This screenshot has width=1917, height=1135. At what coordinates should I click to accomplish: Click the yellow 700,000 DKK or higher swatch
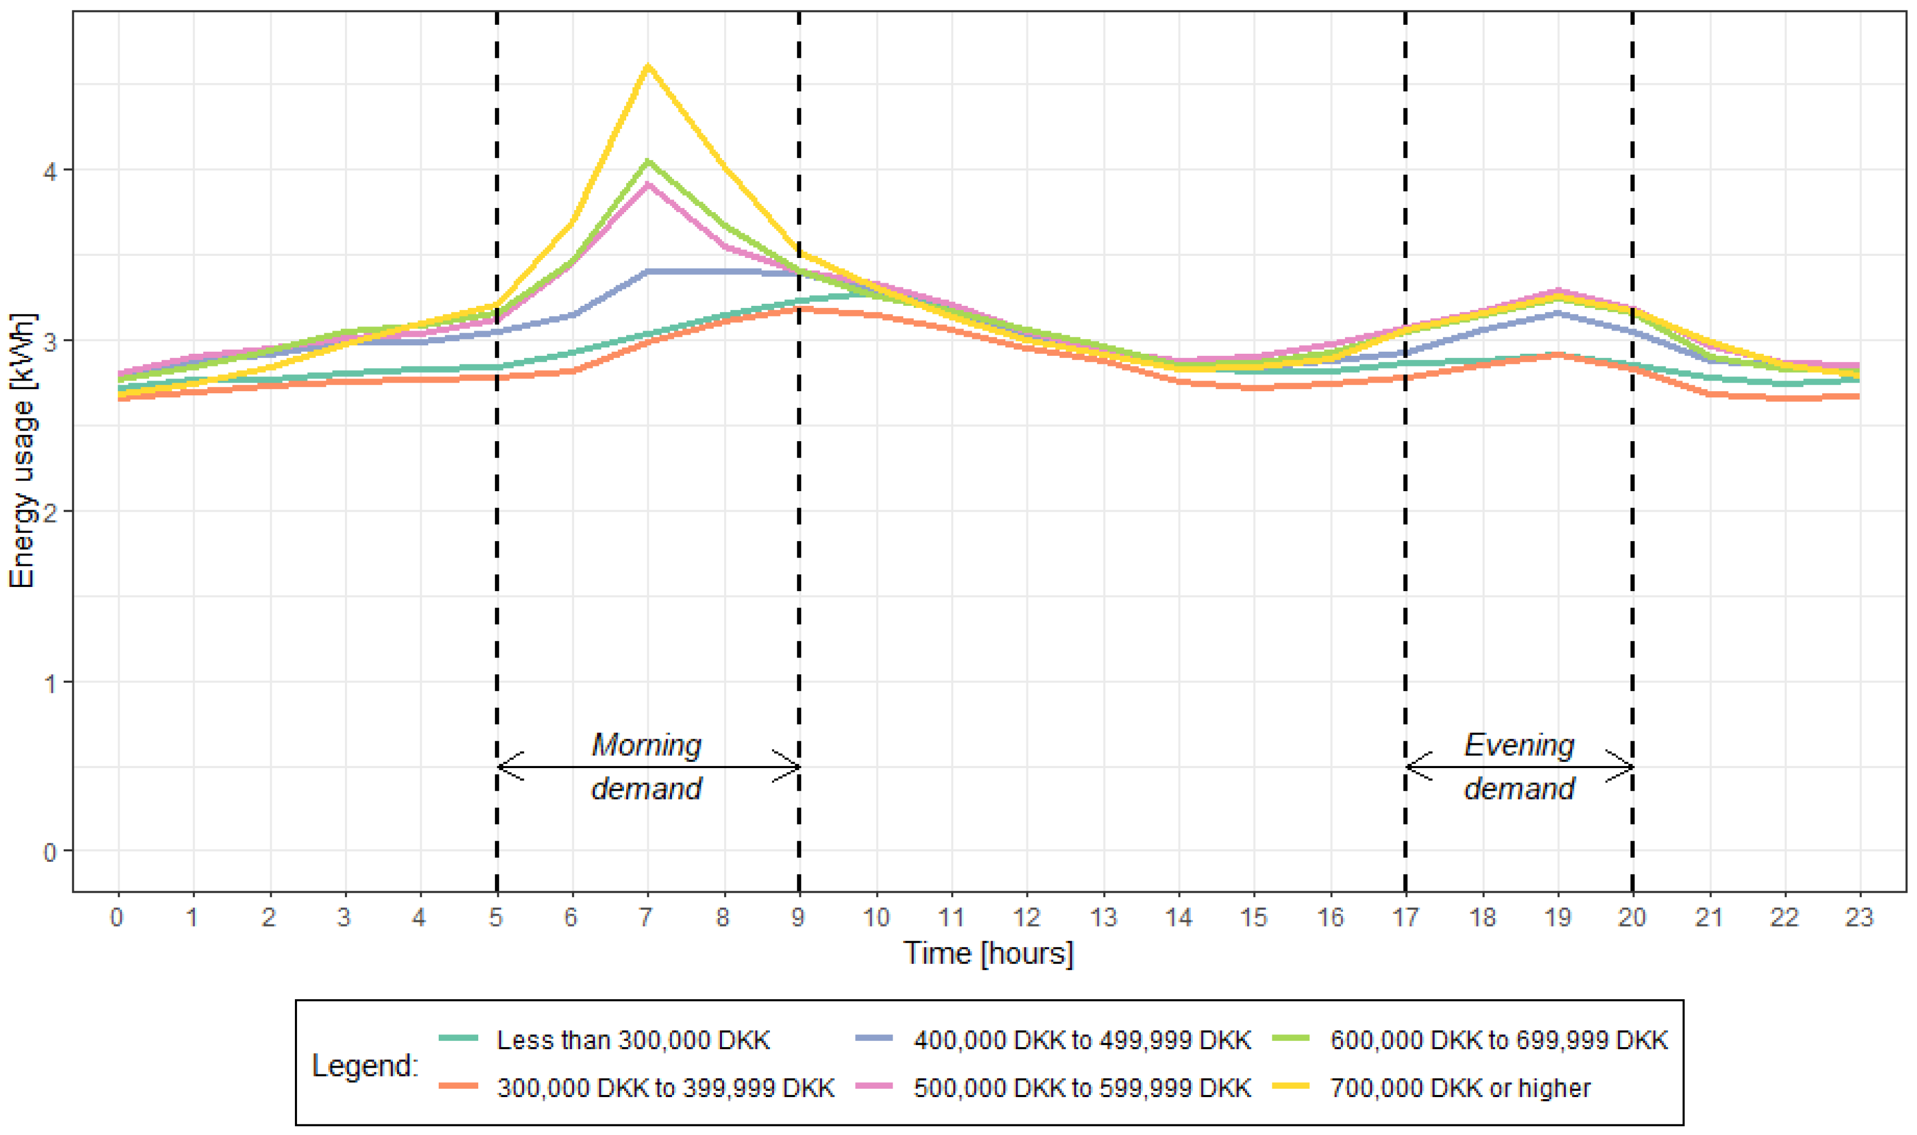(x=1291, y=1086)
